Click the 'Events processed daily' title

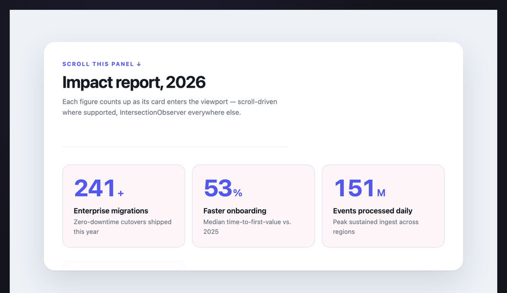point(373,211)
